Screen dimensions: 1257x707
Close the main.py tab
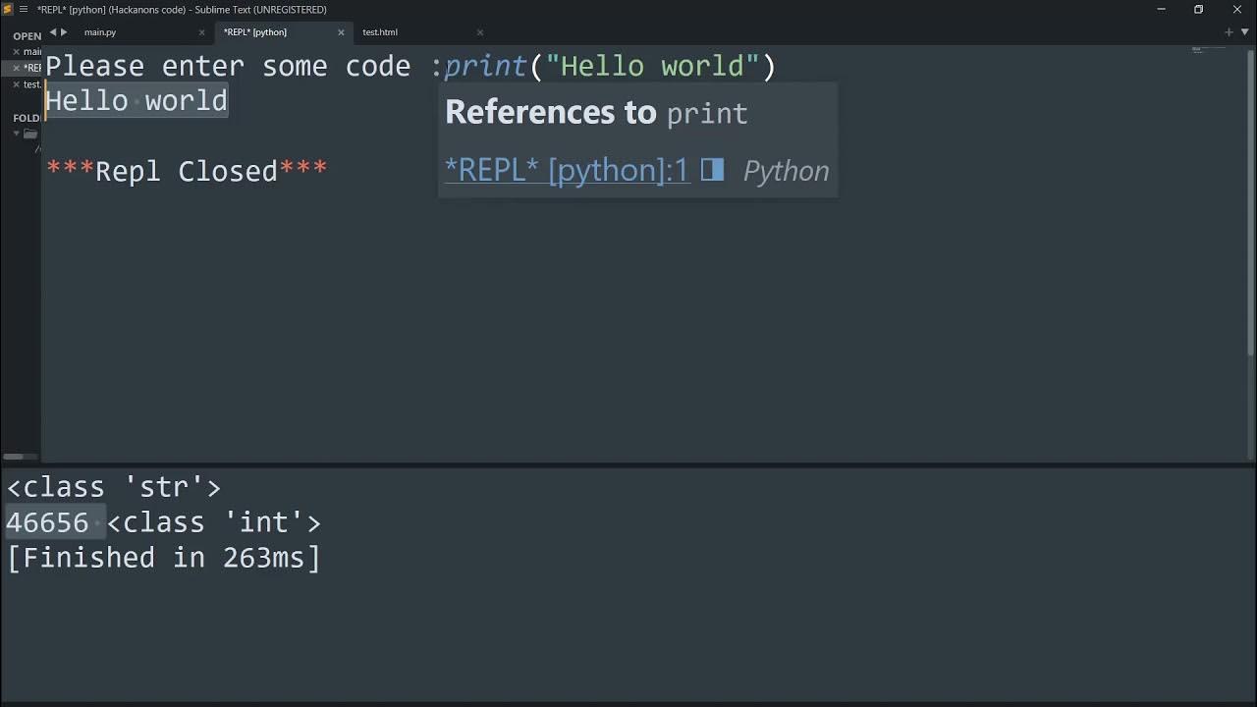coord(202,32)
